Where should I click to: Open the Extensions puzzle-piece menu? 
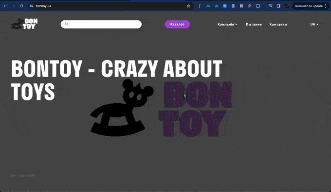258,6
